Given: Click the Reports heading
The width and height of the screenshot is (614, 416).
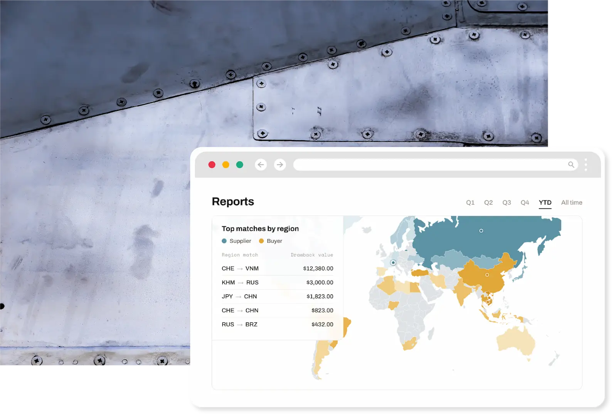Looking at the screenshot, I should click(x=233, y=201).
